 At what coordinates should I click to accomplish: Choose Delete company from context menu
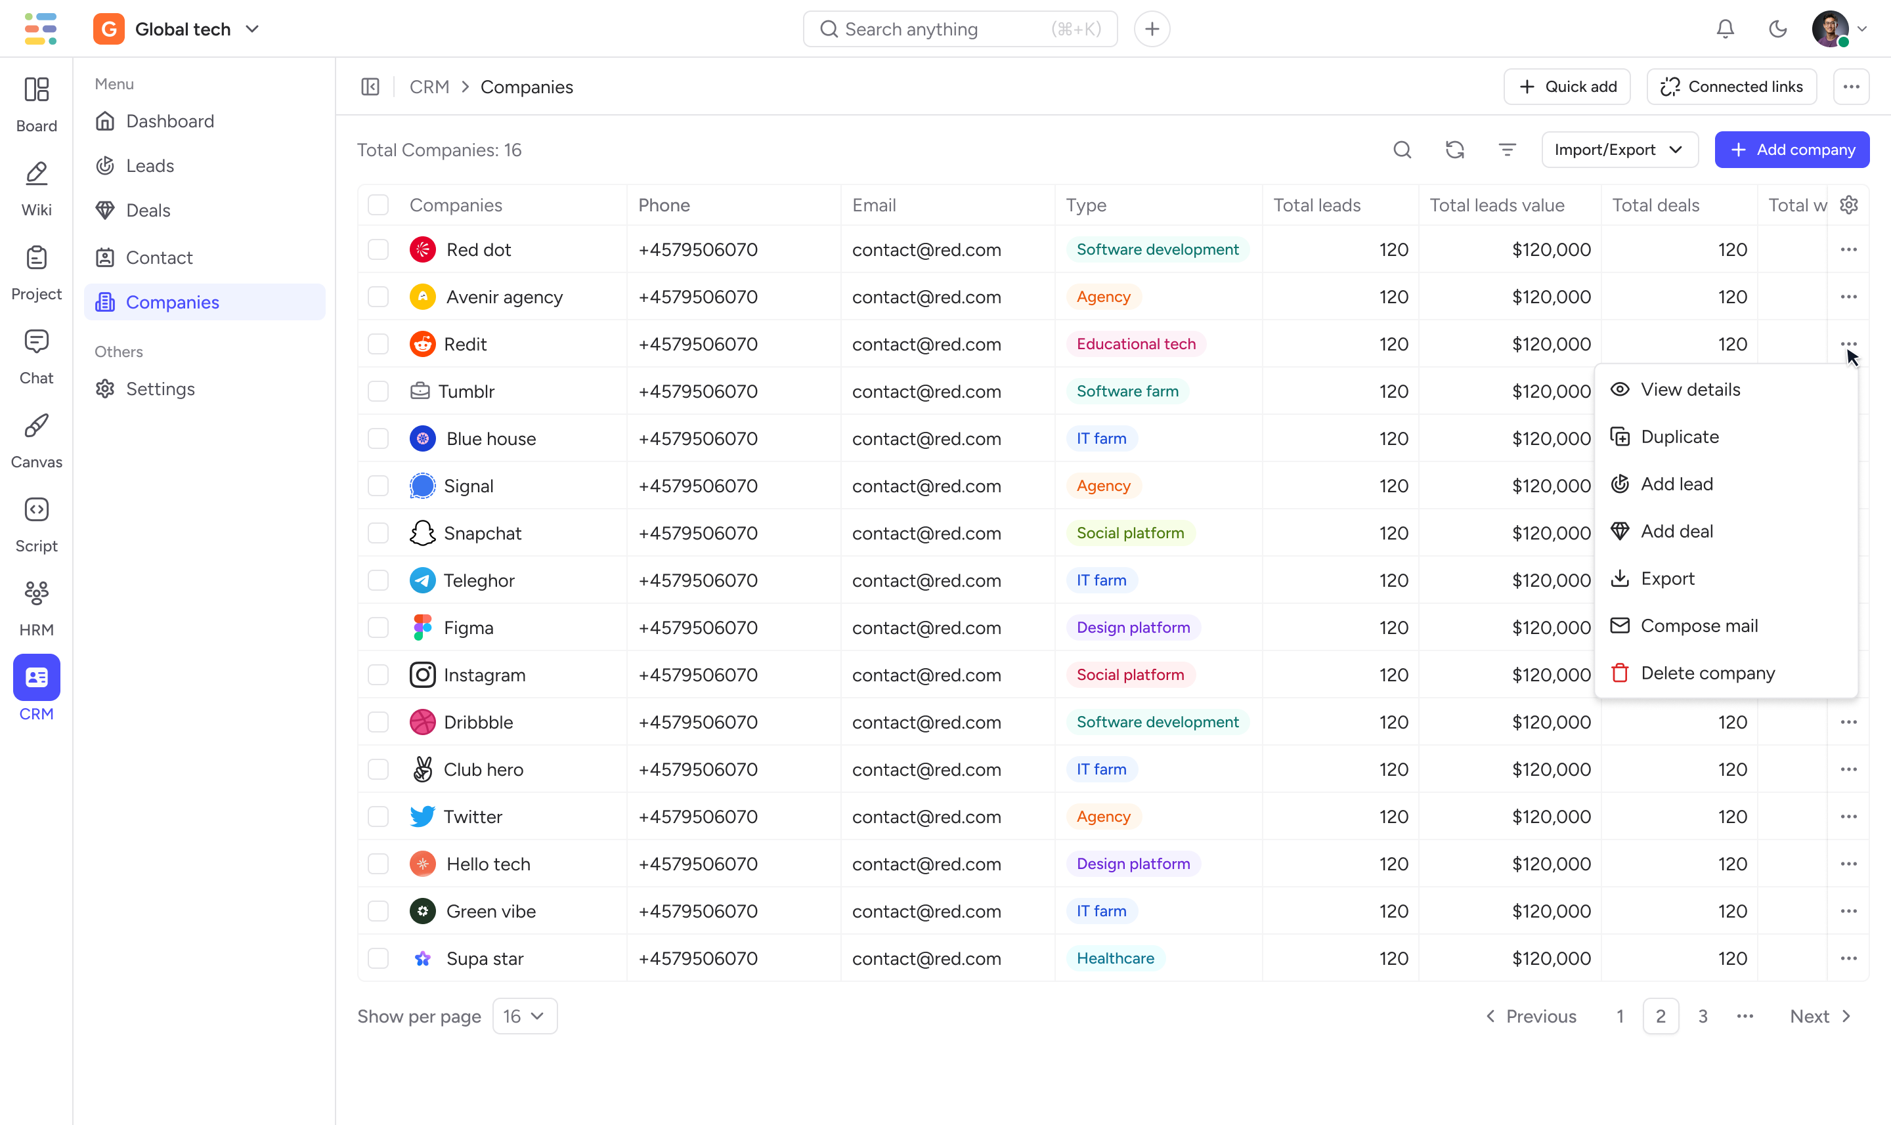click(x=1706, y=673)
